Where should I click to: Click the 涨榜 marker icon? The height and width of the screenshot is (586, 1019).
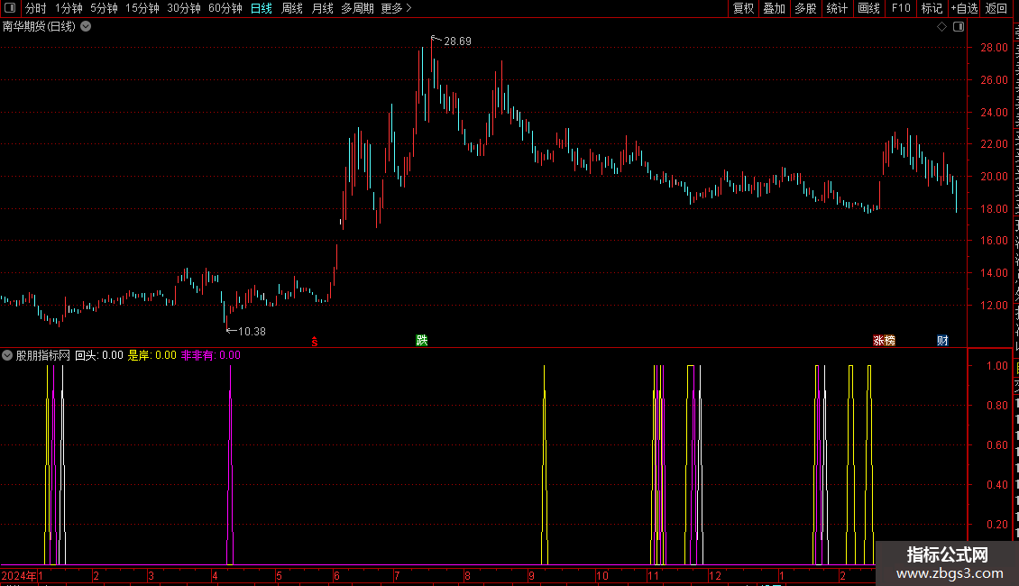tap(884, 341)
